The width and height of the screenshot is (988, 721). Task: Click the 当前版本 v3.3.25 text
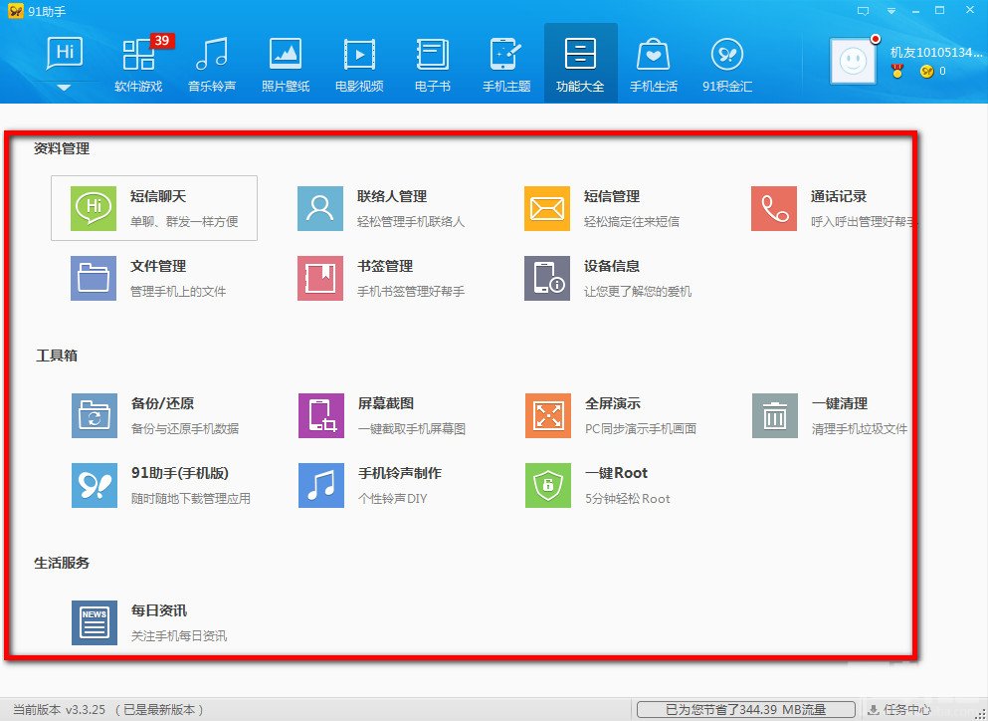click(60, 710)
